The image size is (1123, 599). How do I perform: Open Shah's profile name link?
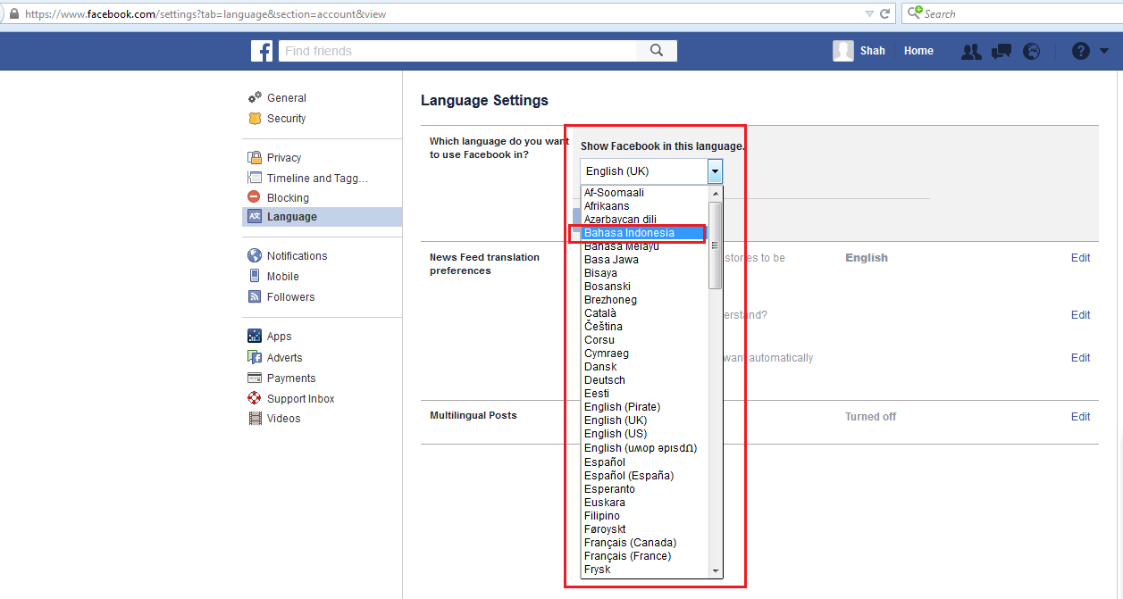click(873, 51)
